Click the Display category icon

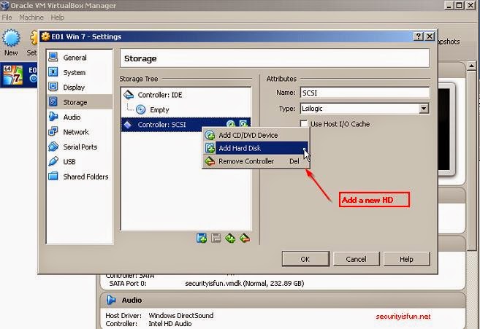pyautogui.click(x=53, y=87)
